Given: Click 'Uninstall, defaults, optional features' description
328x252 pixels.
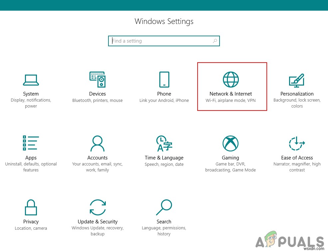Looking at the screenshot, I should 31,167.
